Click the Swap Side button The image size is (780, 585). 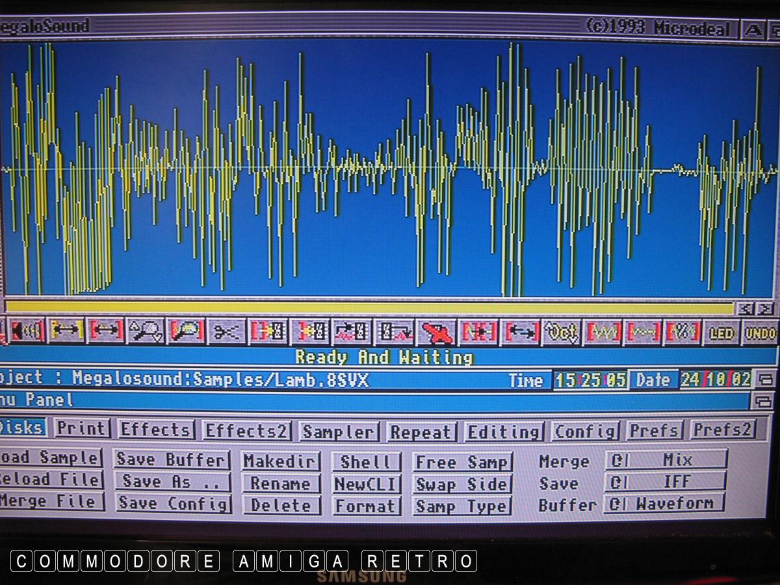click(462, 484)
